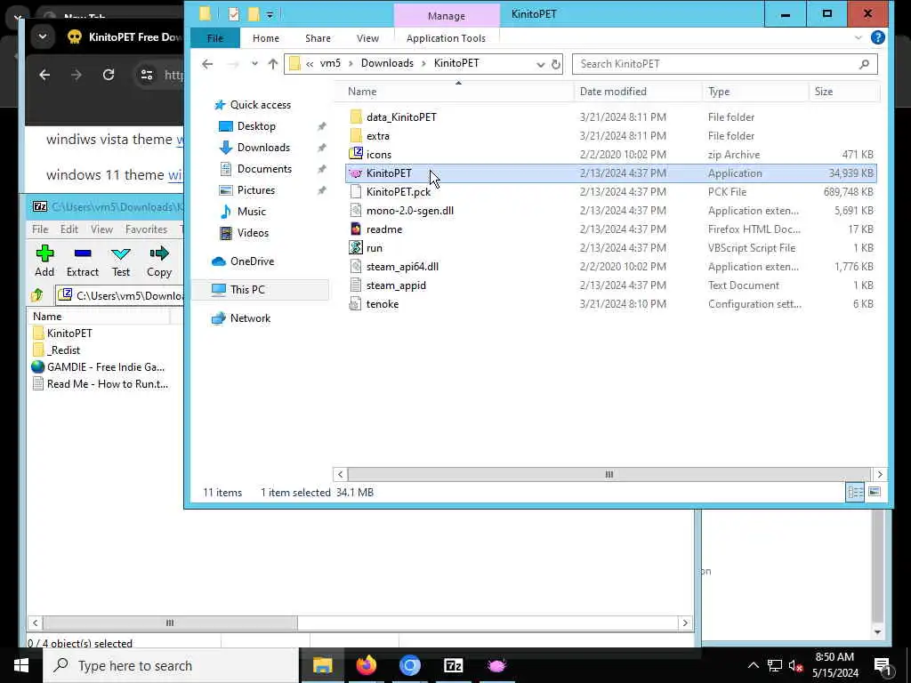Viewport: 911px width, 683px height.
Task: Open Network in the navigation pane
Action: click(x=250, y=318)
